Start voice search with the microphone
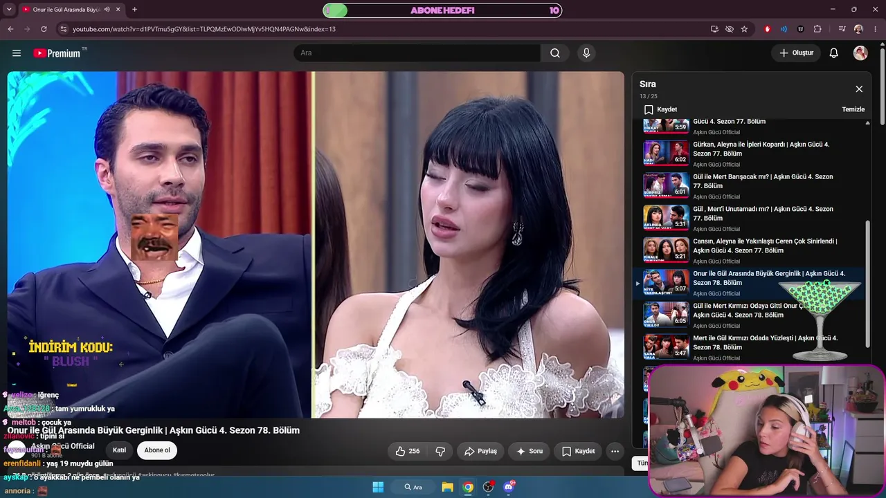 (586, 53)
